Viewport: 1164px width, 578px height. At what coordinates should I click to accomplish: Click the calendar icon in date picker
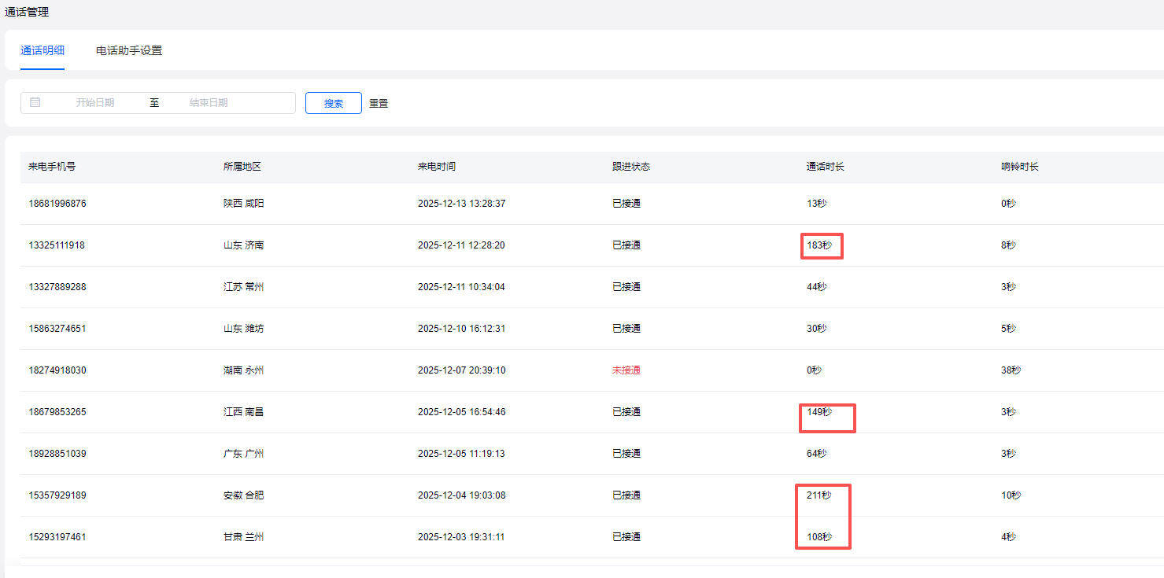point(35,102)
